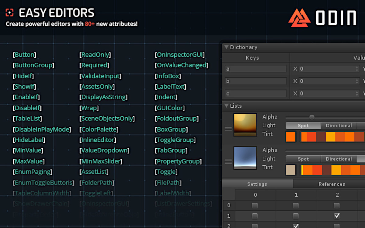Image resolution: width=365 pixels, height=228 pixels.
Task: Click the [FoldoutGroup] attribute text
Action: [x=177, y=119]
